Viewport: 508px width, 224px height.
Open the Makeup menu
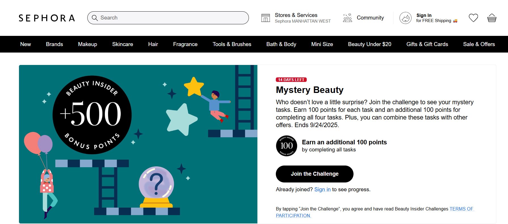(x=88, y=44)
